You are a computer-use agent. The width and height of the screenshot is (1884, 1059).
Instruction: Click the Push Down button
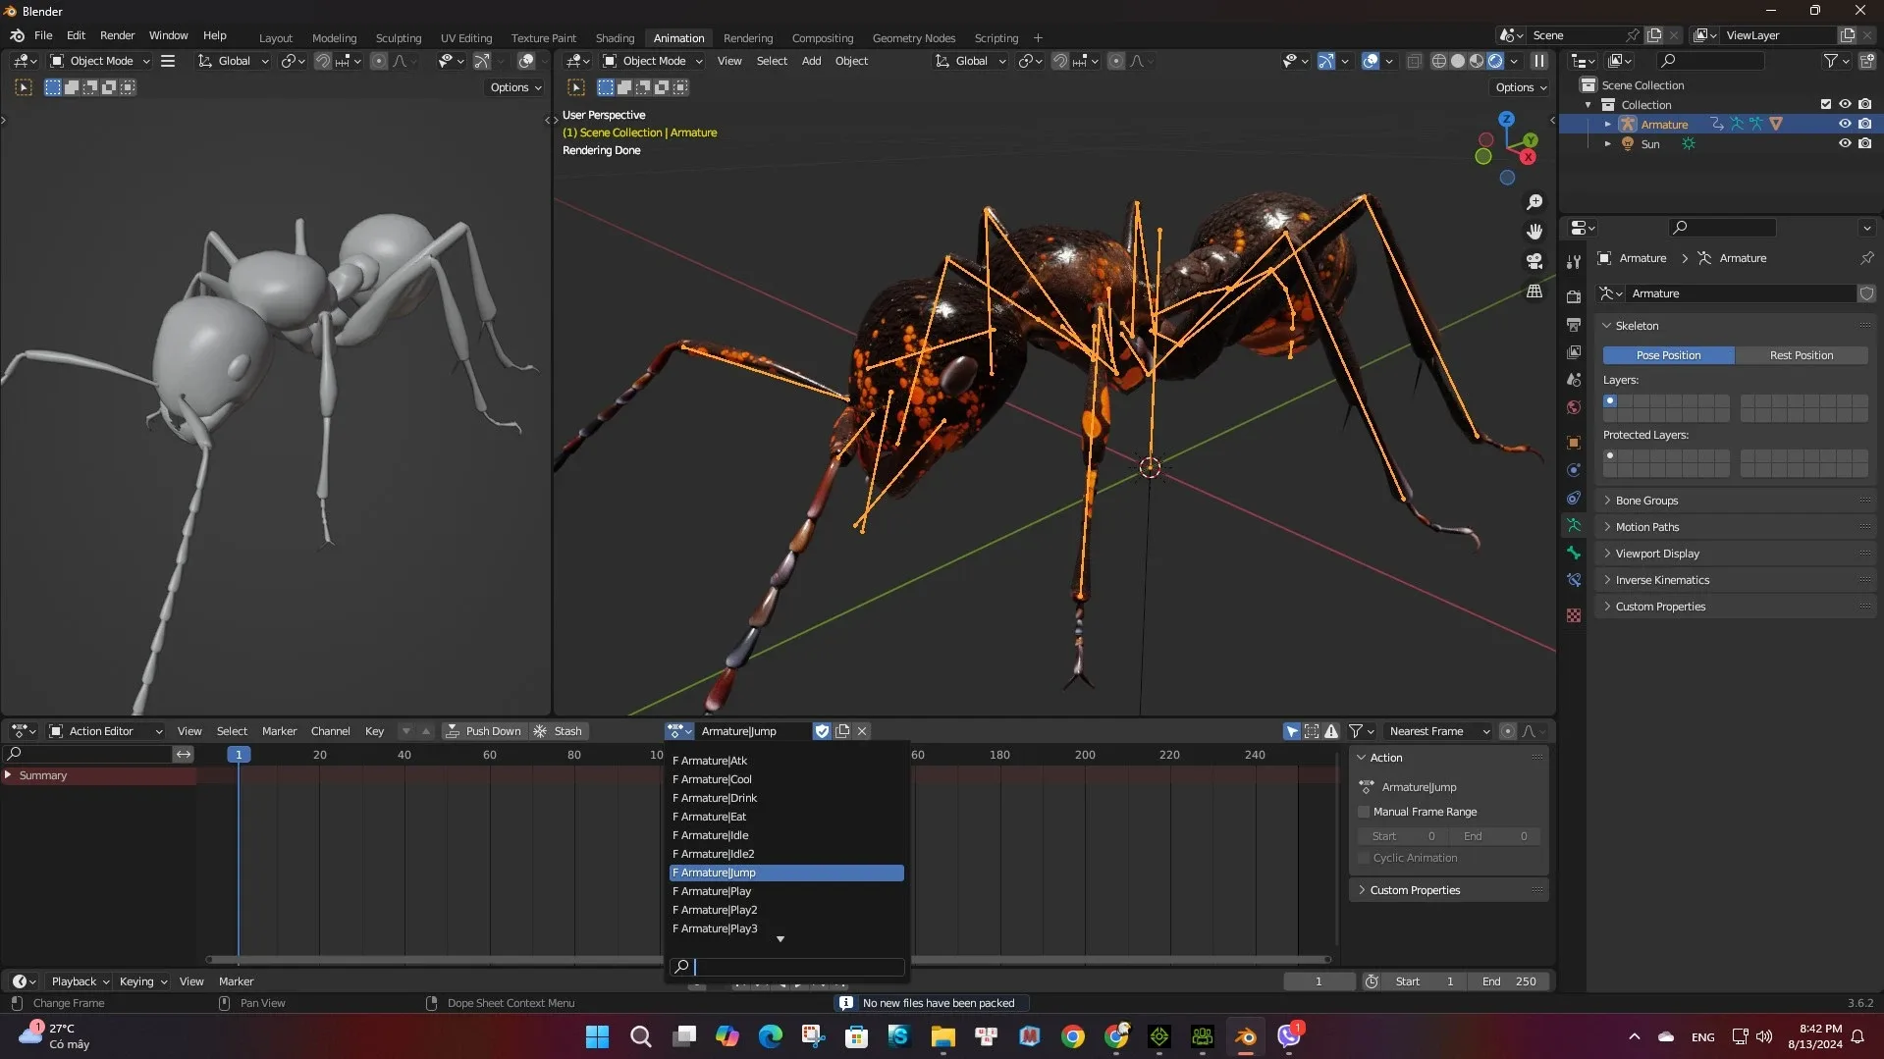483,731
